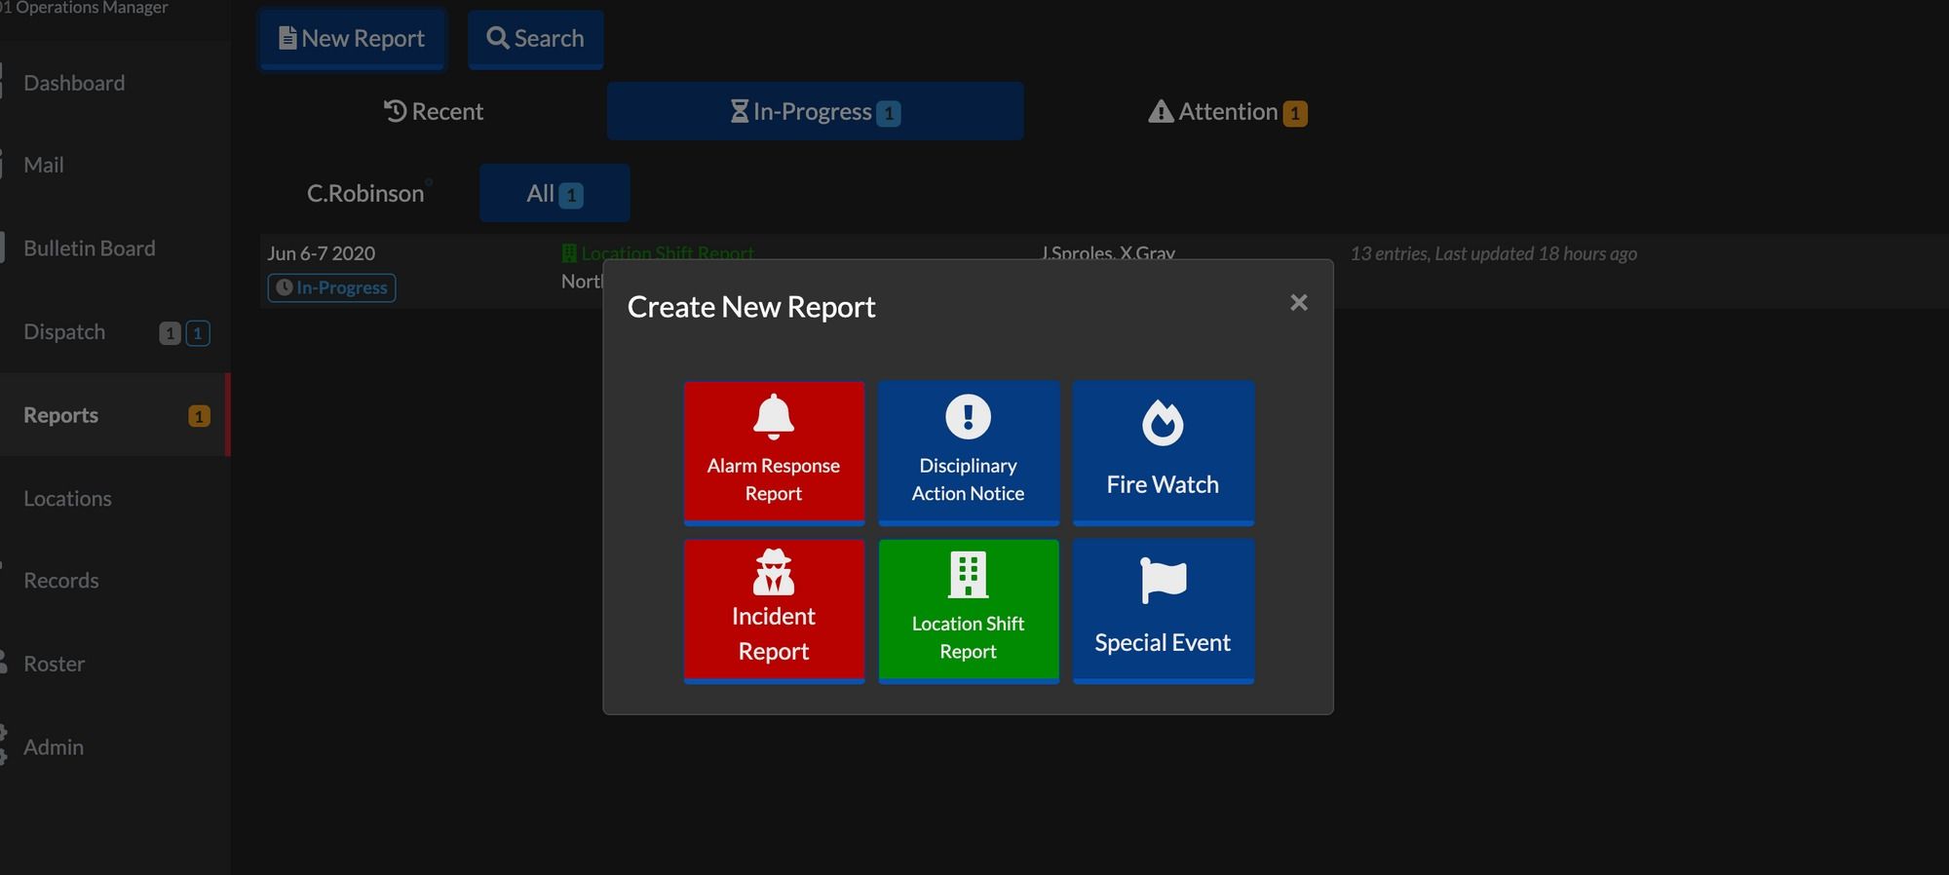Choose the Special Event flag tile
Screen dimensions: 1949x875
tap(1163, 610)
